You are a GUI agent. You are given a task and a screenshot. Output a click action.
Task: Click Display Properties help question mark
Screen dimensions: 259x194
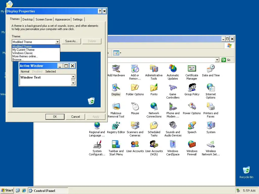[100, 11]
